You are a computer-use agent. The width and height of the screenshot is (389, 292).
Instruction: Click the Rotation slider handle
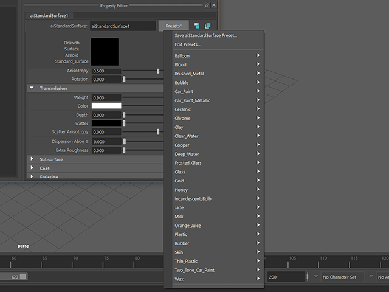click(x=124, y=80)
